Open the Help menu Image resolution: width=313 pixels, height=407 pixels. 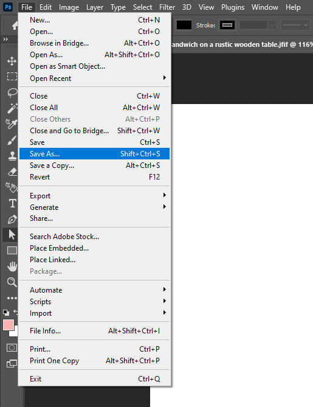(293, 7)
